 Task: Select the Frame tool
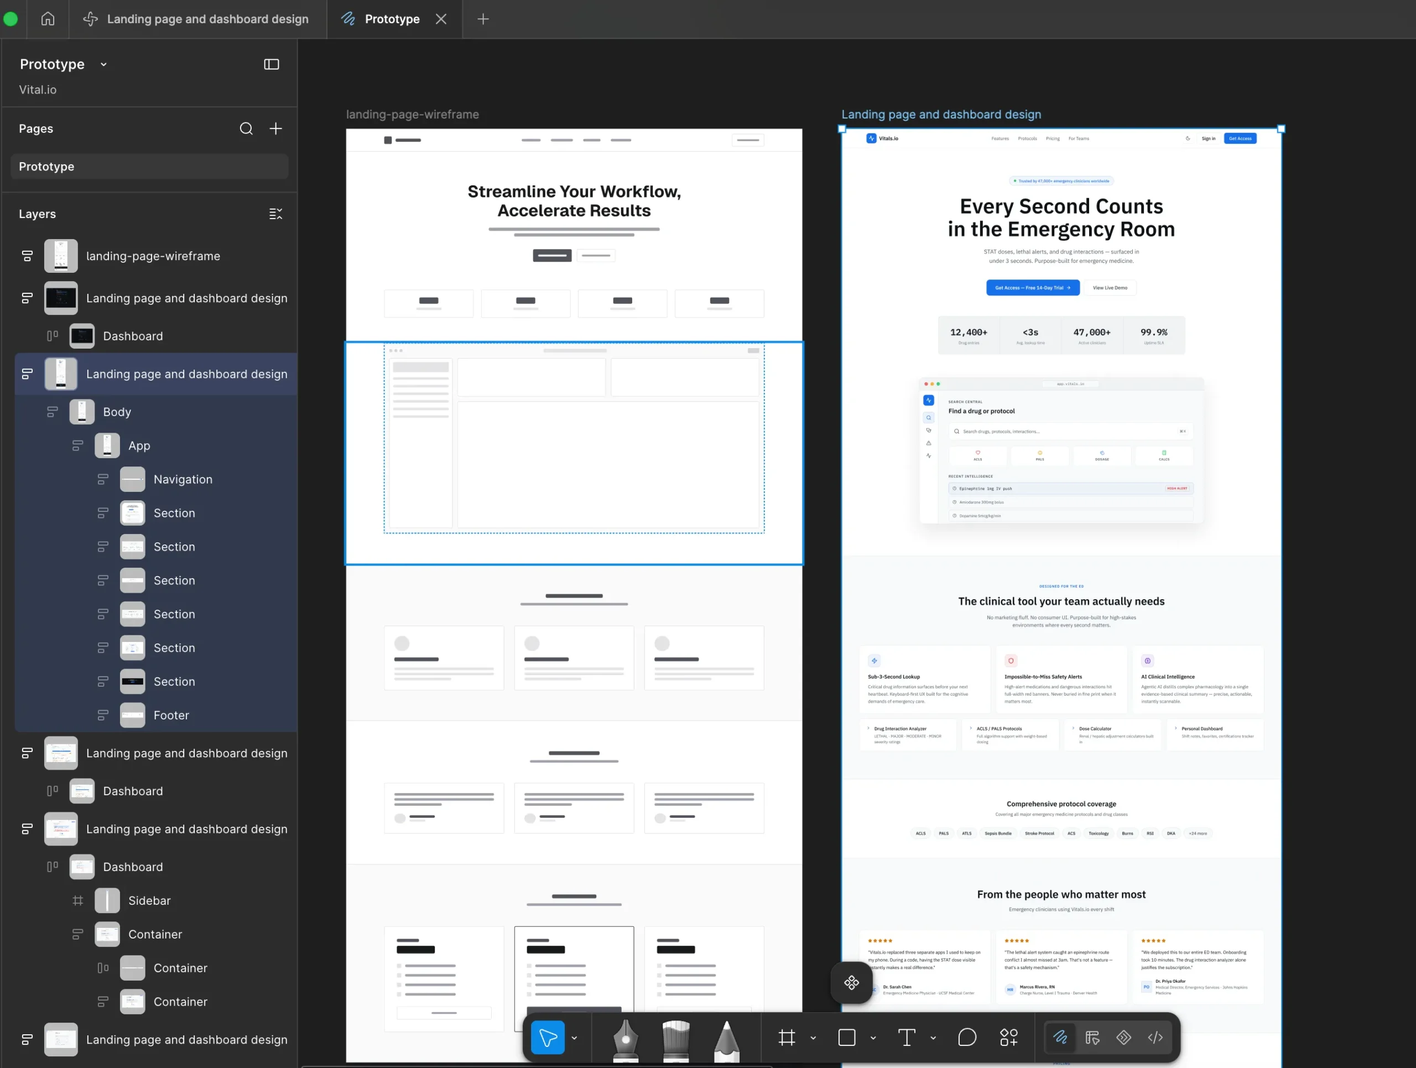(787, 1037)
